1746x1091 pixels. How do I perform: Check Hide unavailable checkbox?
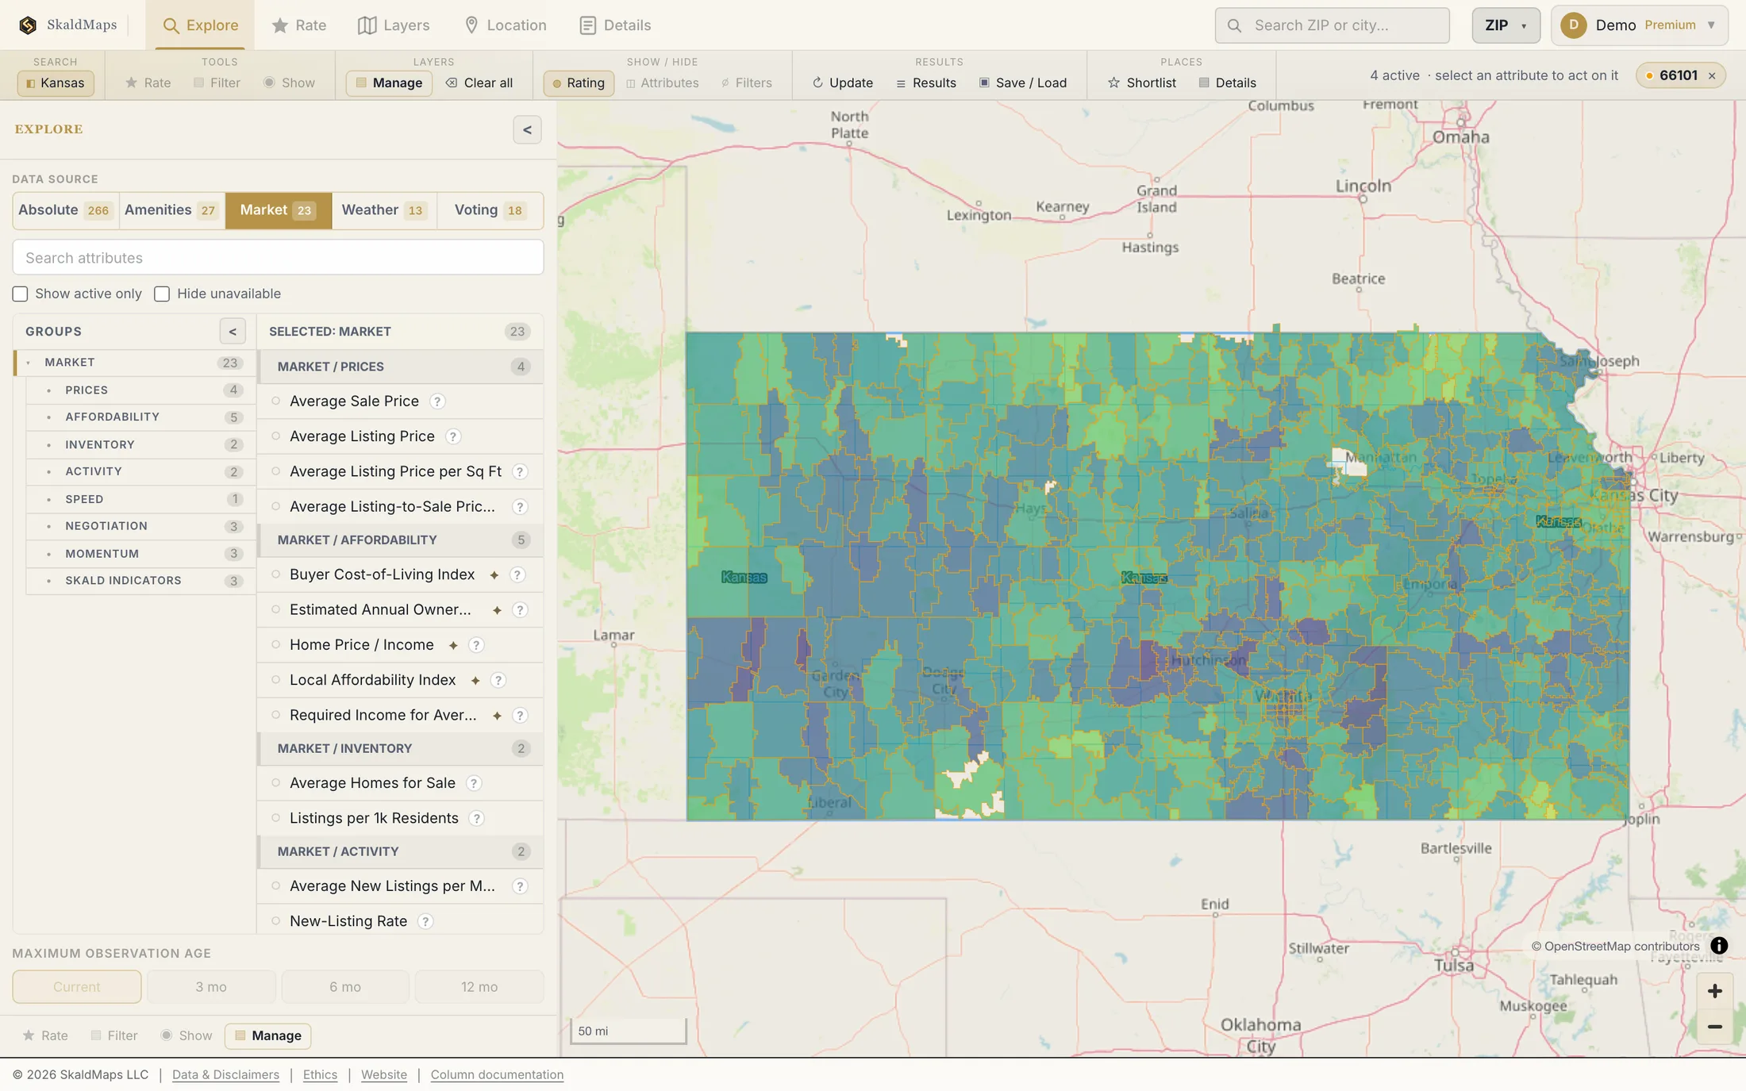pyautogui.click(x=162, y=294)
